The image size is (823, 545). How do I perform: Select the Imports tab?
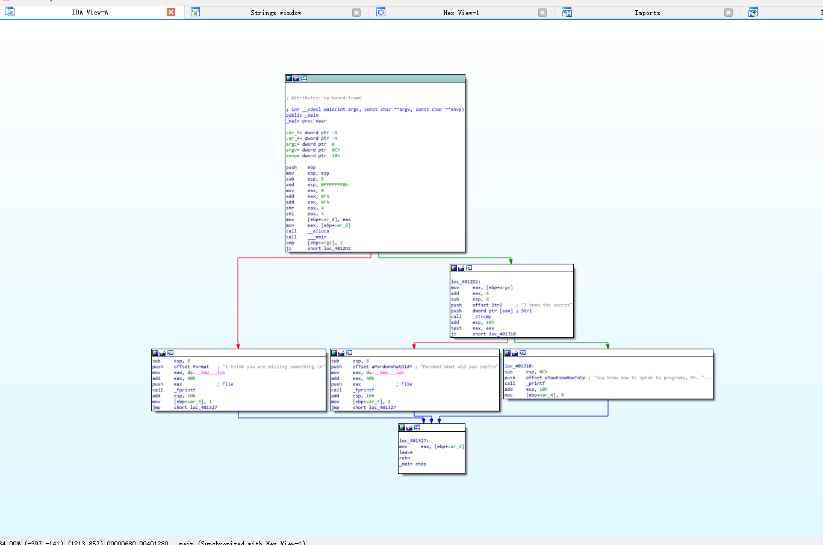tap(647, 13)
